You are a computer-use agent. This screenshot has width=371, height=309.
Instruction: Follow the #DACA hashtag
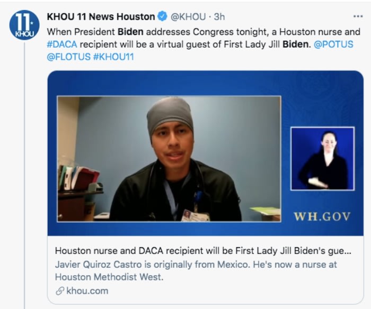click(62, 44)
